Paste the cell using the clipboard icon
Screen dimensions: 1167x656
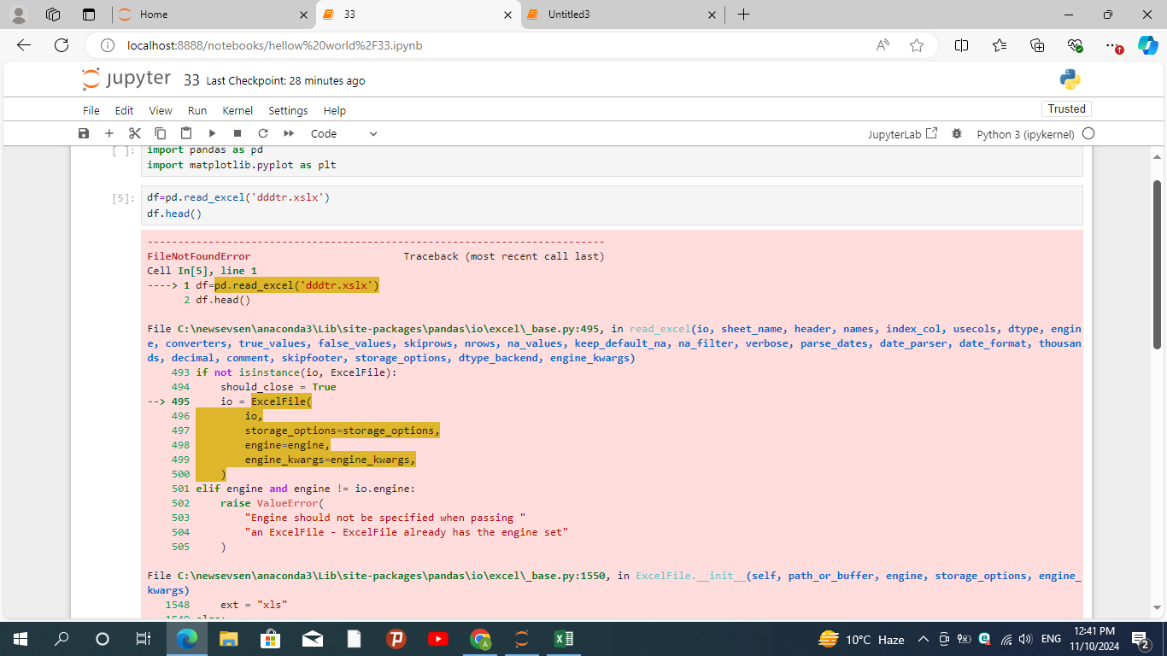186,133
